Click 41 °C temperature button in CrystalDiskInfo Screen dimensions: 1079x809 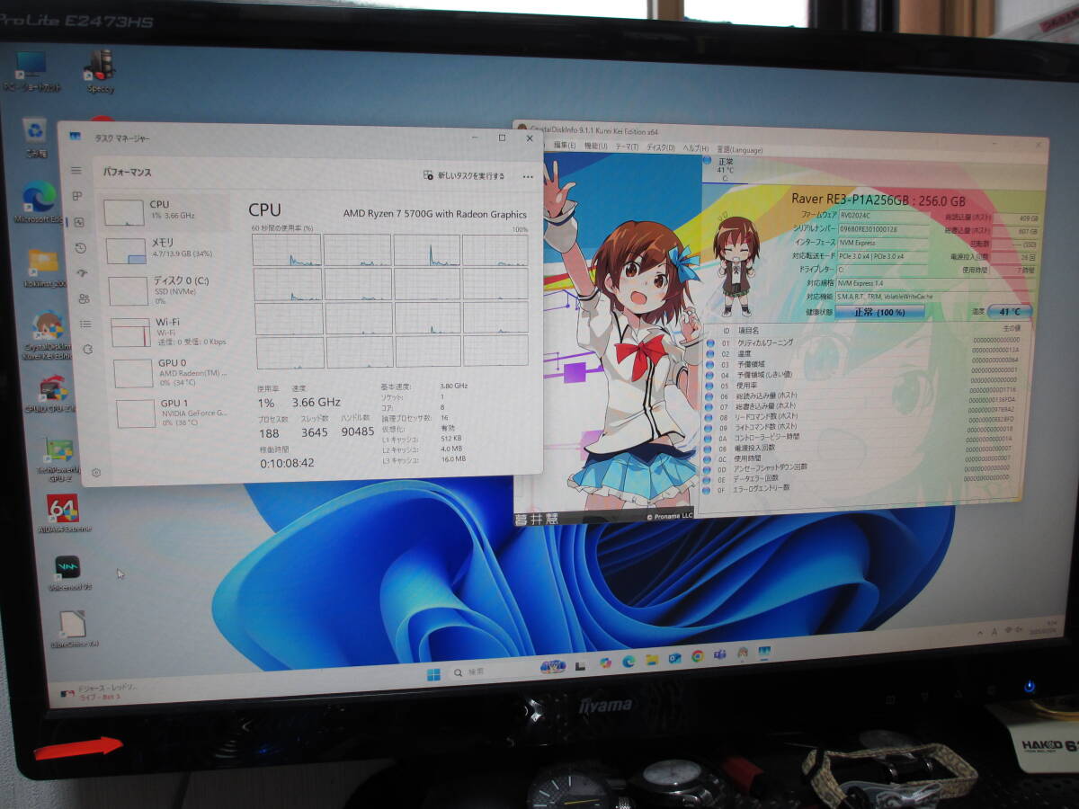coord(1009,312)
